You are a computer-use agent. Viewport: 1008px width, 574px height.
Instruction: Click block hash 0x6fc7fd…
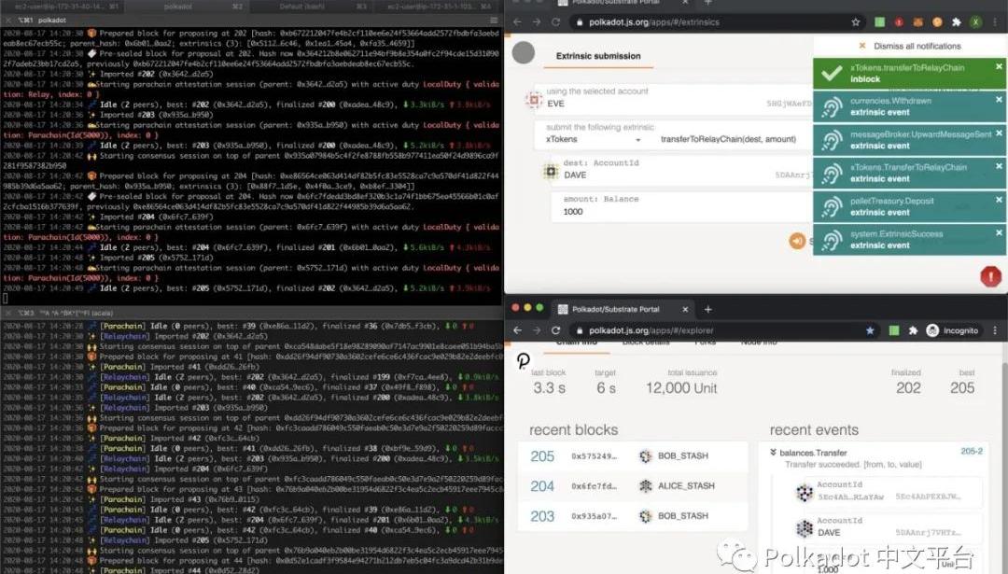(594, 486)
